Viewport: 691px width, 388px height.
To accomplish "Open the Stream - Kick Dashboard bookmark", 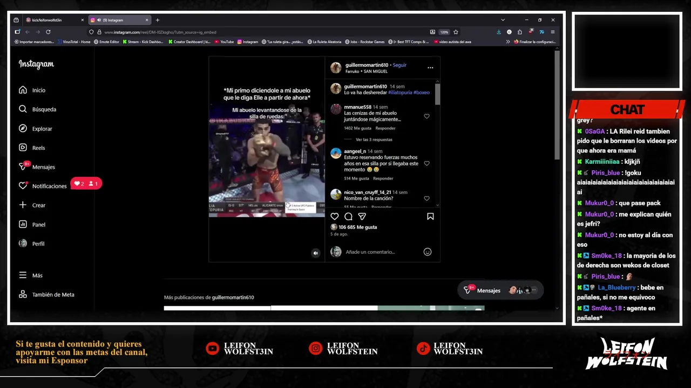I will tap(143, 41).
